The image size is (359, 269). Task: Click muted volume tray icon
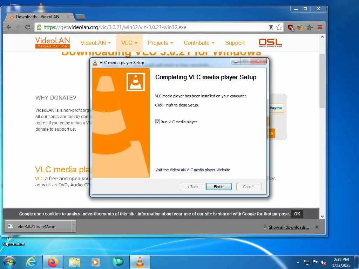[x=324, y=262]
